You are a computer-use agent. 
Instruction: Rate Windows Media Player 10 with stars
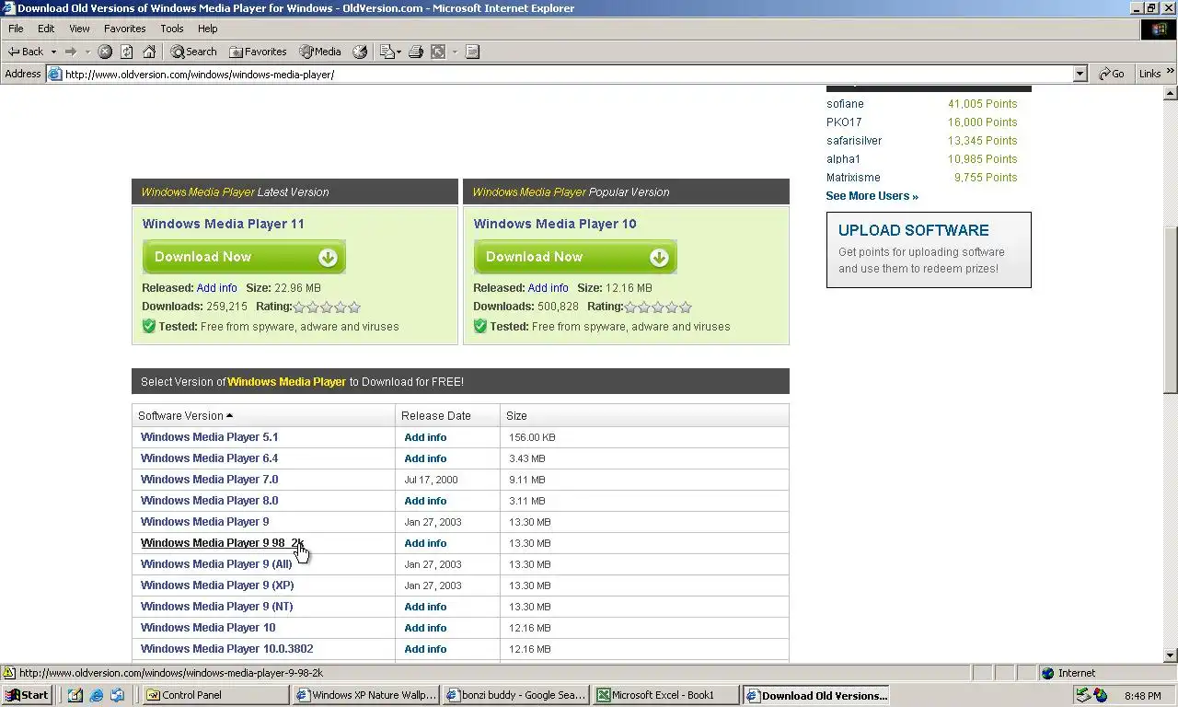tap(658, 307)
